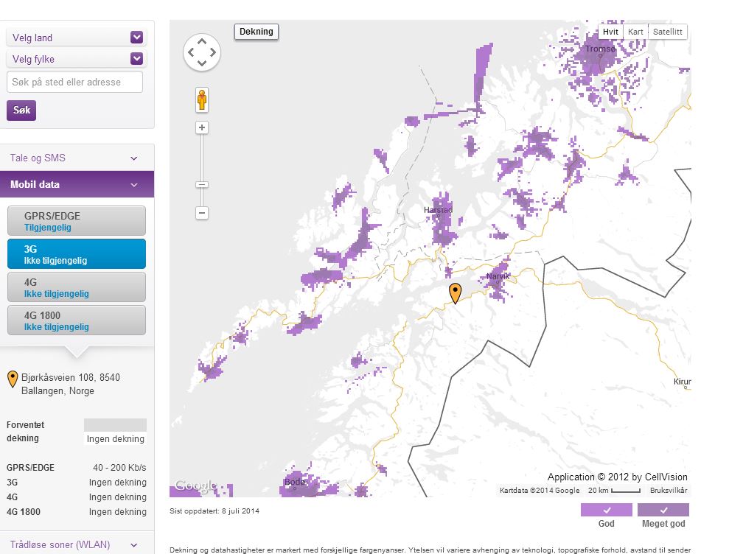Pan the map left with arrow control
The height and width of the screenshot is (554, 729).
[191, 52]
